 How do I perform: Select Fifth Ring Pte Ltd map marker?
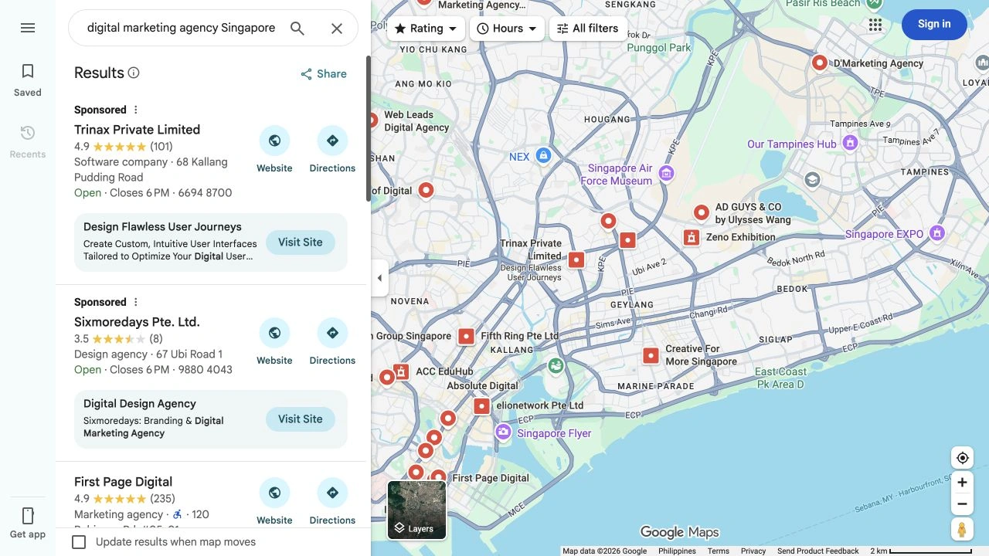[466, 337]
